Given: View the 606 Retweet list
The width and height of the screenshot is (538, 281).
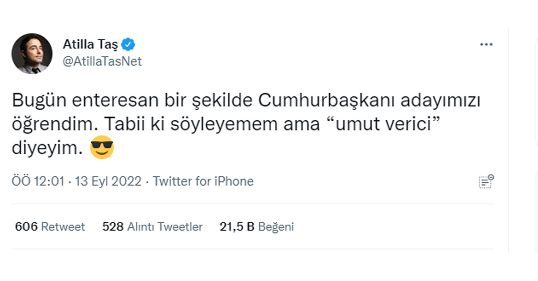Looking at the screenshot, I should pyautogui.click(x=50, y=227).
